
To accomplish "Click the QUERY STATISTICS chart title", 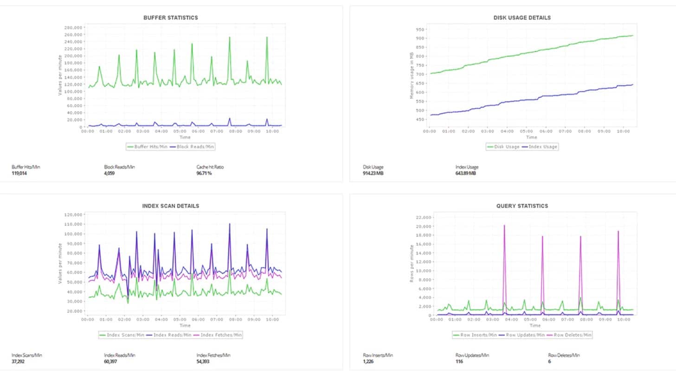I will [x=522, y=206].
